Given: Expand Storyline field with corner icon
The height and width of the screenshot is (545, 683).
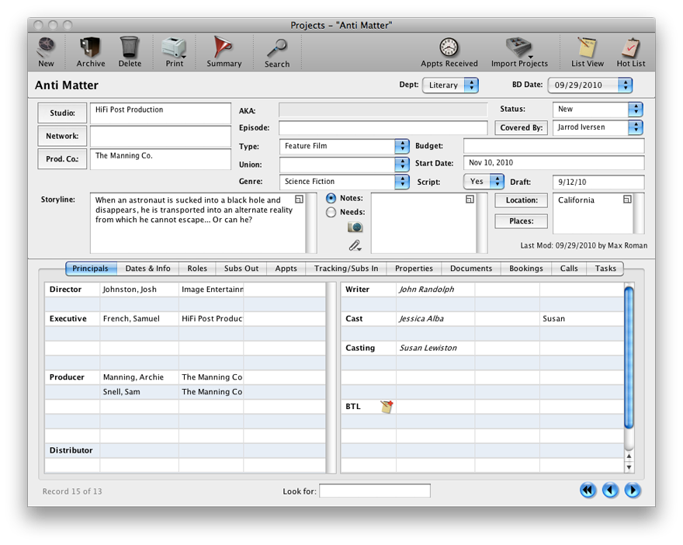Looking at the screenshot, I should pyautogui.click(x=300, y=199).
